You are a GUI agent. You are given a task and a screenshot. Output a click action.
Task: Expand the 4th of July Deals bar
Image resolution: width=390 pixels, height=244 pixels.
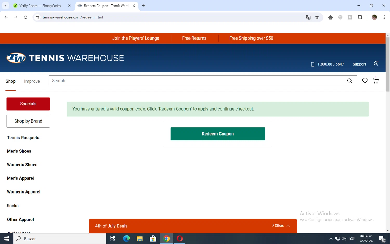193,226
